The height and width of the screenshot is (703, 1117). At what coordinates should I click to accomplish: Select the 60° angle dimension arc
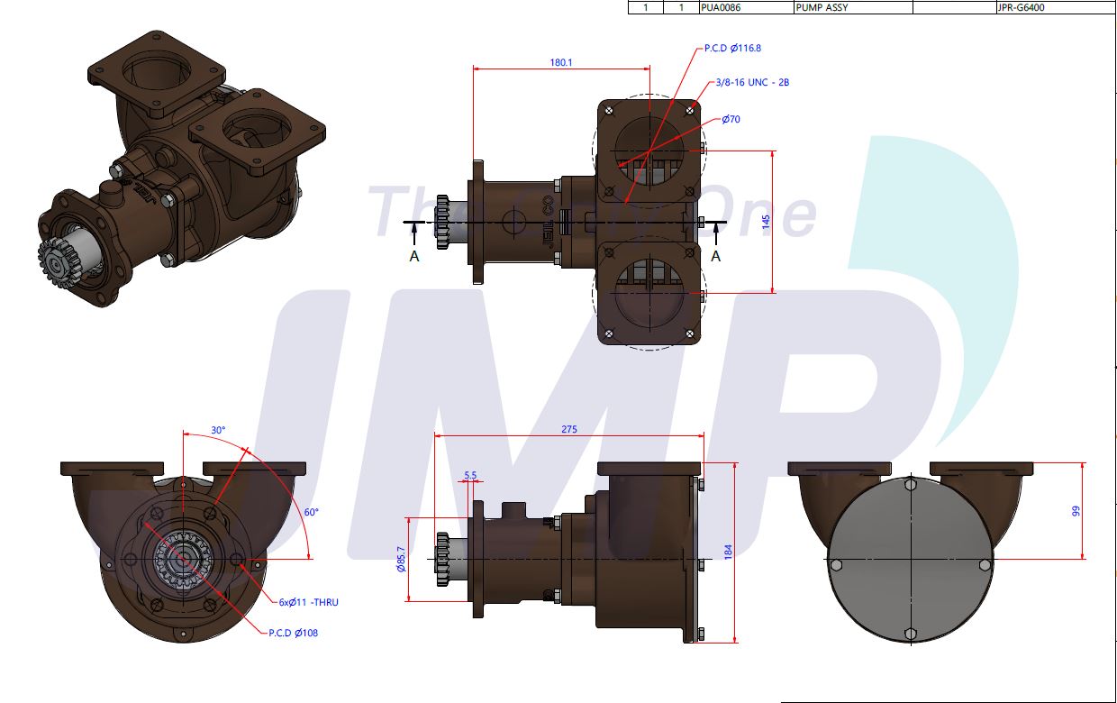tap(311, 512)
